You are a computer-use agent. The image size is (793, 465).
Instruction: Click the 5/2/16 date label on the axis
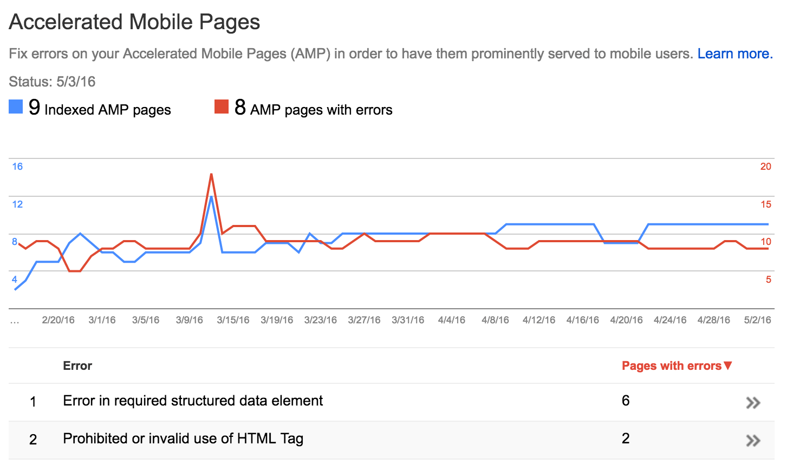coord(757,320)
